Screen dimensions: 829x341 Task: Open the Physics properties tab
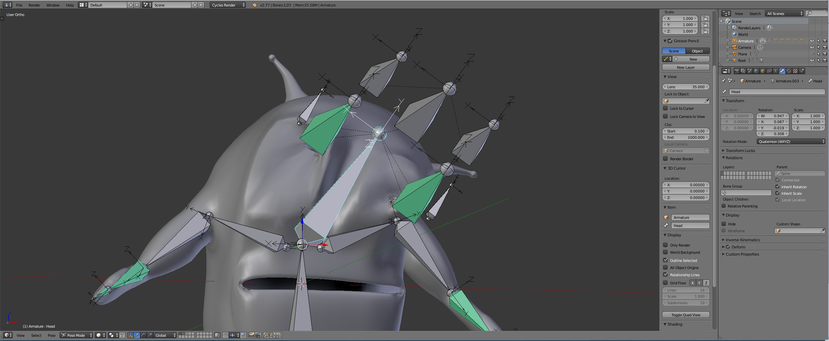pos(802,71)
